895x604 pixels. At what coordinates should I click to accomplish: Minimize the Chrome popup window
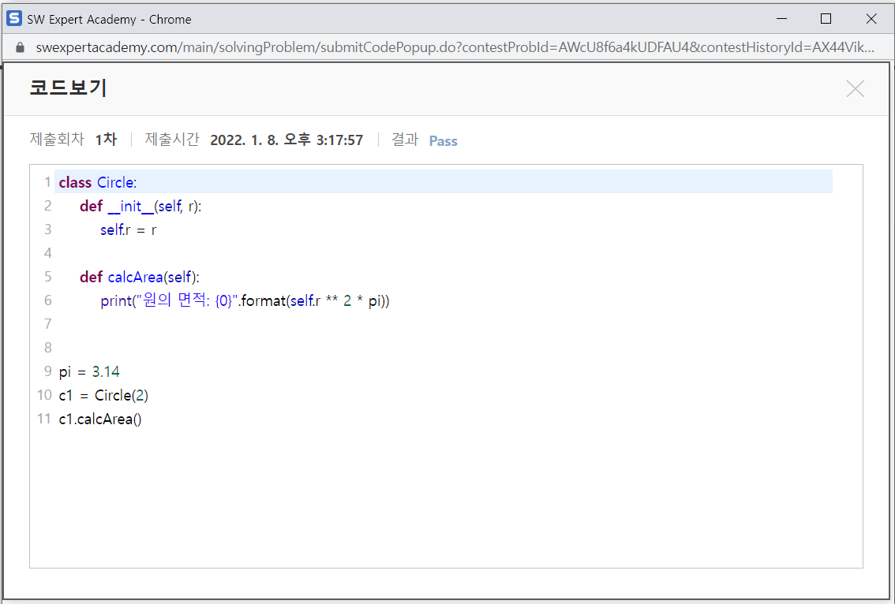[781, 19]
